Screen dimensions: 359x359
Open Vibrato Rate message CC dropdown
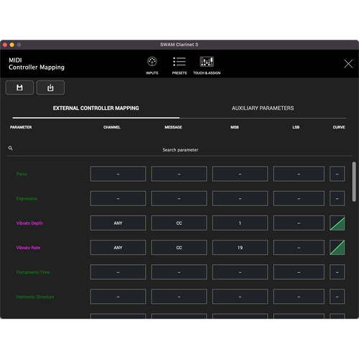179,248
